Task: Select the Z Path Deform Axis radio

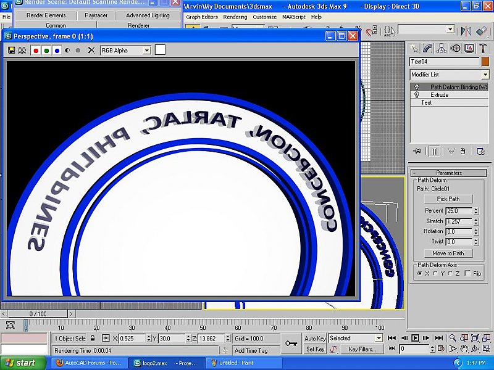Action: [x=450, y=273]
